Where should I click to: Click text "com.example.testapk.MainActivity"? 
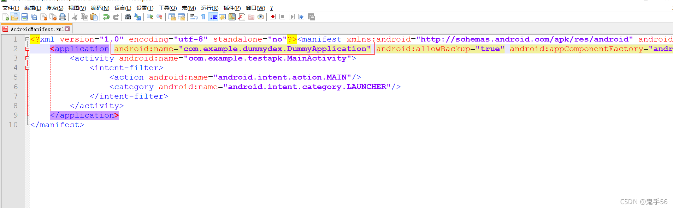pos(267,58)
